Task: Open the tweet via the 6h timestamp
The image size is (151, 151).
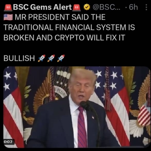Action: pyautogui.click(x=133, y=7)
